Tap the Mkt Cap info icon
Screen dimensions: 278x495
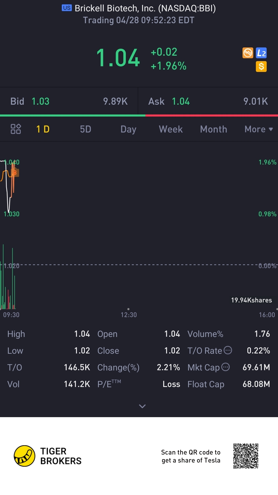click(225, 367)
